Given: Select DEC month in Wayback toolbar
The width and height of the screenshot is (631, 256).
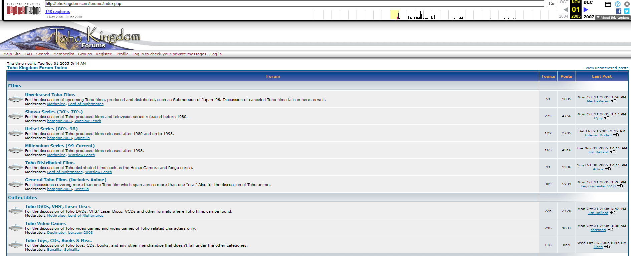Looking at the screenshot, I should click(588, 2).
